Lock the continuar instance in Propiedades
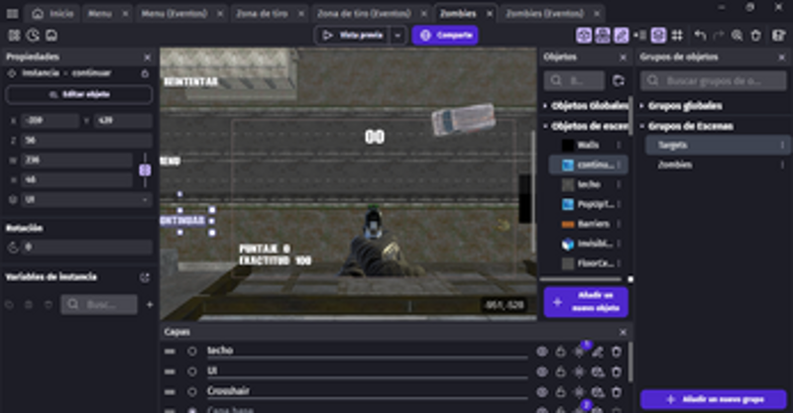Image resolution: width=793 pixels, height=413 pixels. (145, 73)
